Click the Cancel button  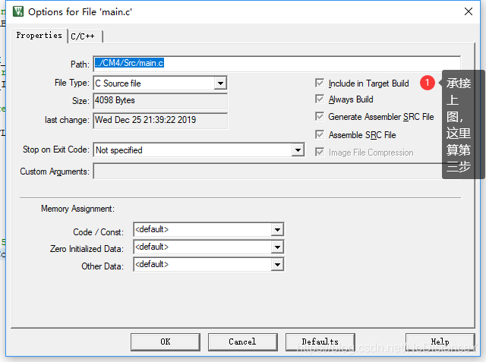pos(242,342)
